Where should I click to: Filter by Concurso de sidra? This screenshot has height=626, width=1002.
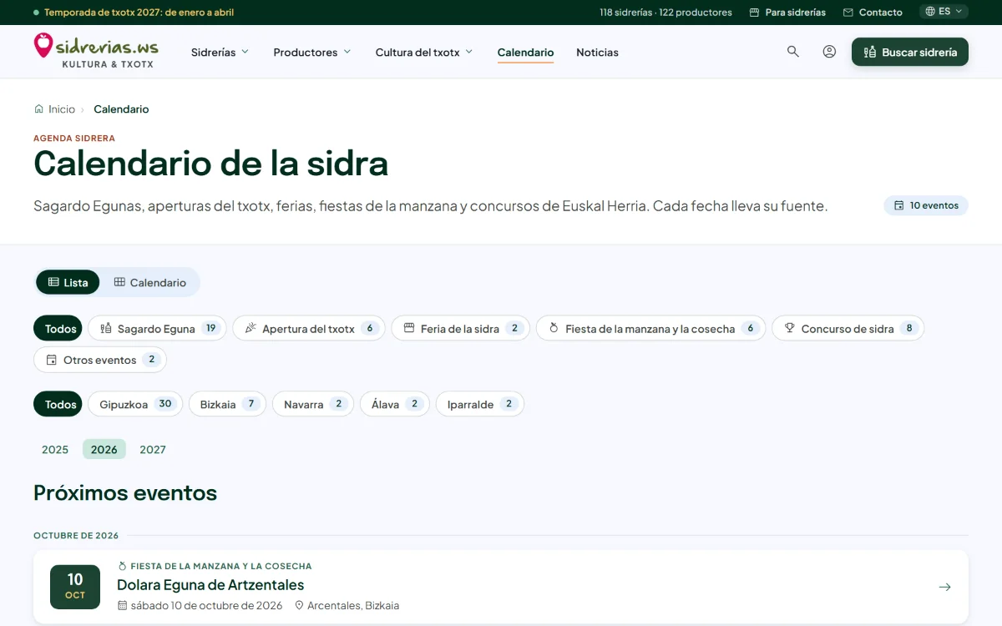(848, 329)
